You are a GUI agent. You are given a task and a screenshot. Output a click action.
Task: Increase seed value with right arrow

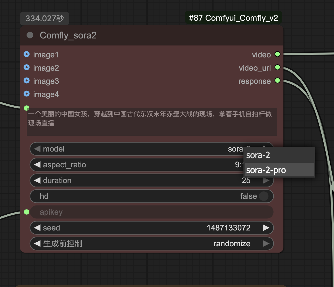coord(266,228)
